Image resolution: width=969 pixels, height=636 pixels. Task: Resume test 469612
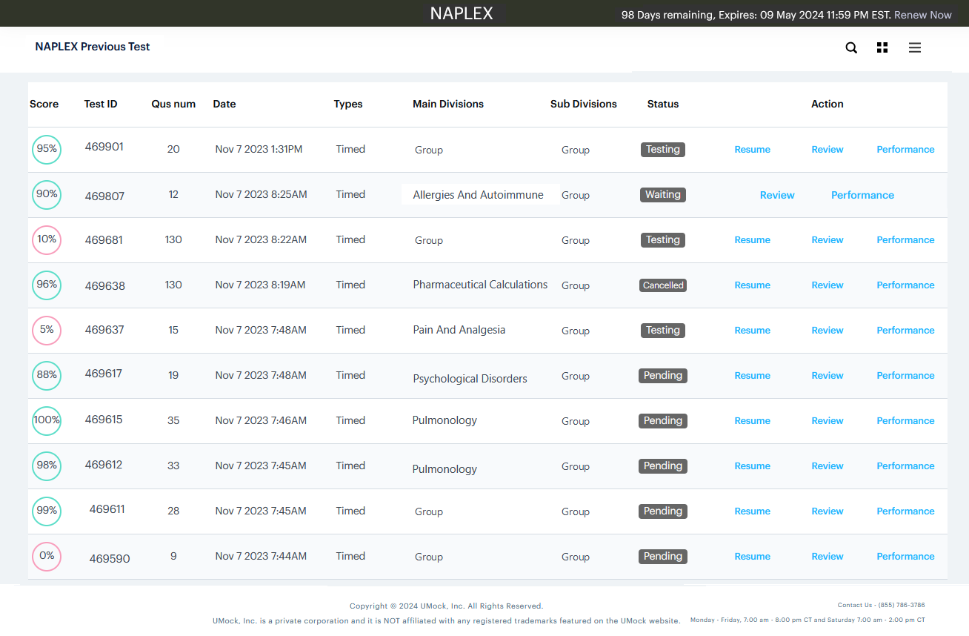coord(753,466)
